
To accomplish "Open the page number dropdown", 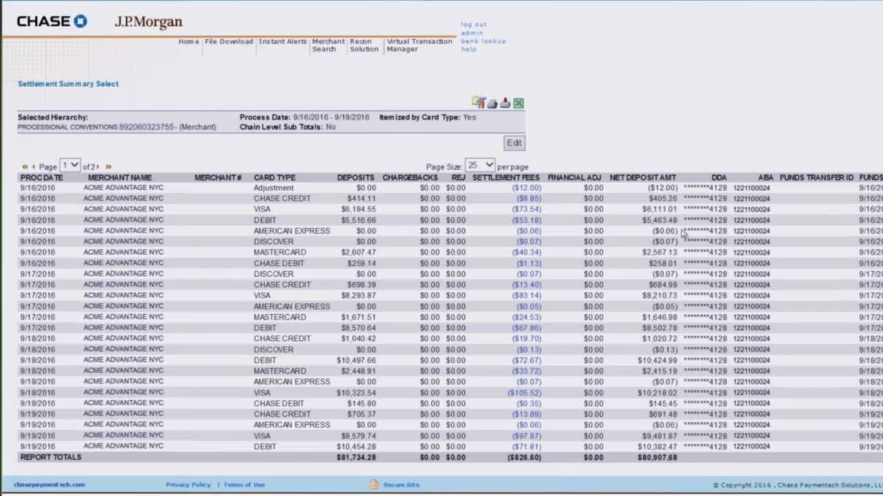I will pyautogui.click(x=70, y=165).
